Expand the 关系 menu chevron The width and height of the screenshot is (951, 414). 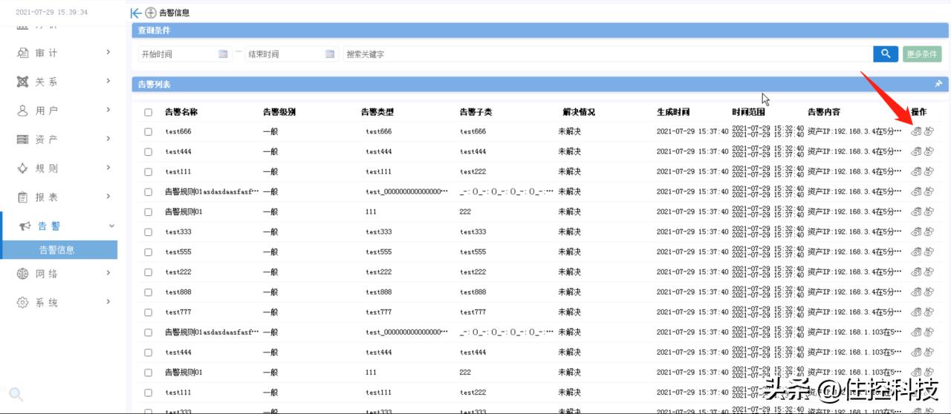[108, 81]
